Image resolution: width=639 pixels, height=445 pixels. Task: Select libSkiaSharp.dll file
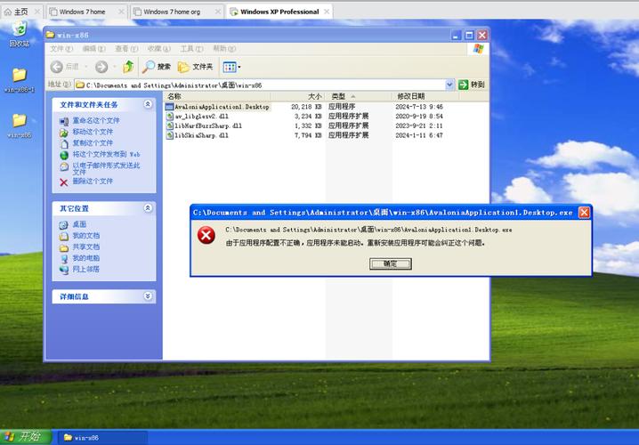pyautogui.click(x=201, y=135)
